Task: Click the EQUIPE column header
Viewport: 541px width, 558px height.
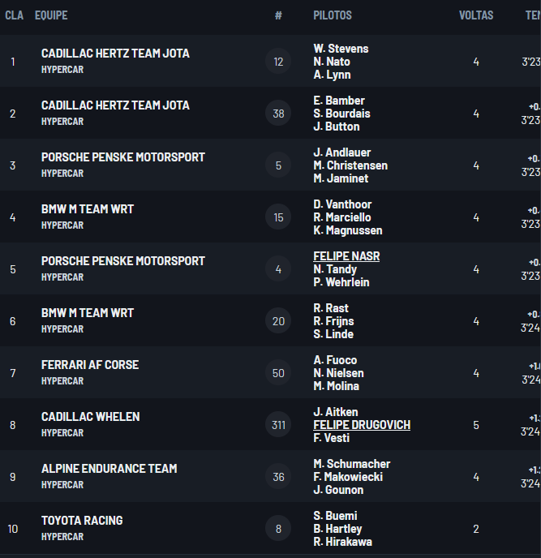Action: 51,15
